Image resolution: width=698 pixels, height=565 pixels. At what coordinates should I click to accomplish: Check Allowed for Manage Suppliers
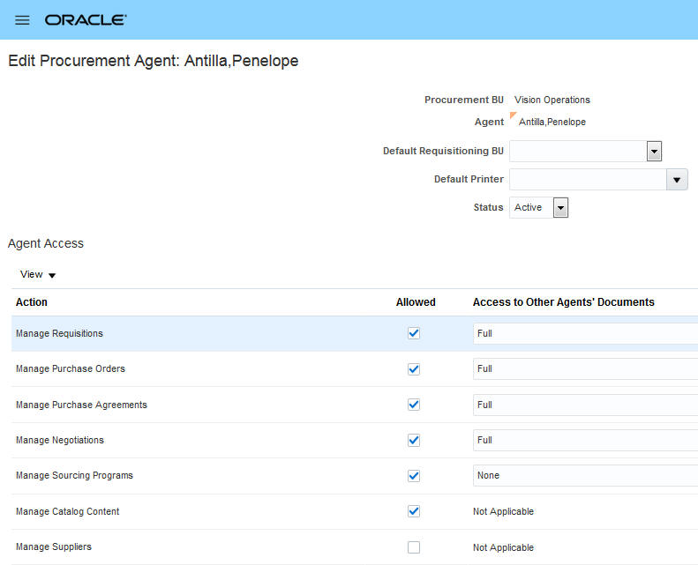[414, 547]
